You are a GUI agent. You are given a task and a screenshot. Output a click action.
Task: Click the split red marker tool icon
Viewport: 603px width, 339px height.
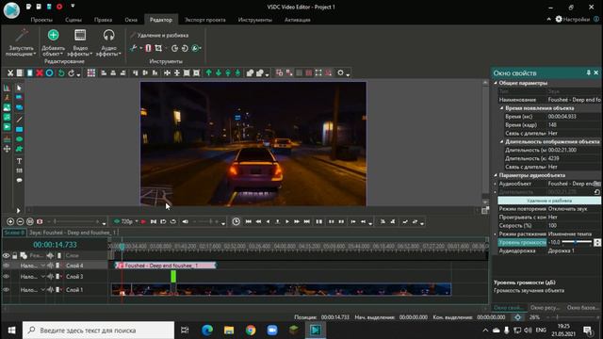point(148,48)
